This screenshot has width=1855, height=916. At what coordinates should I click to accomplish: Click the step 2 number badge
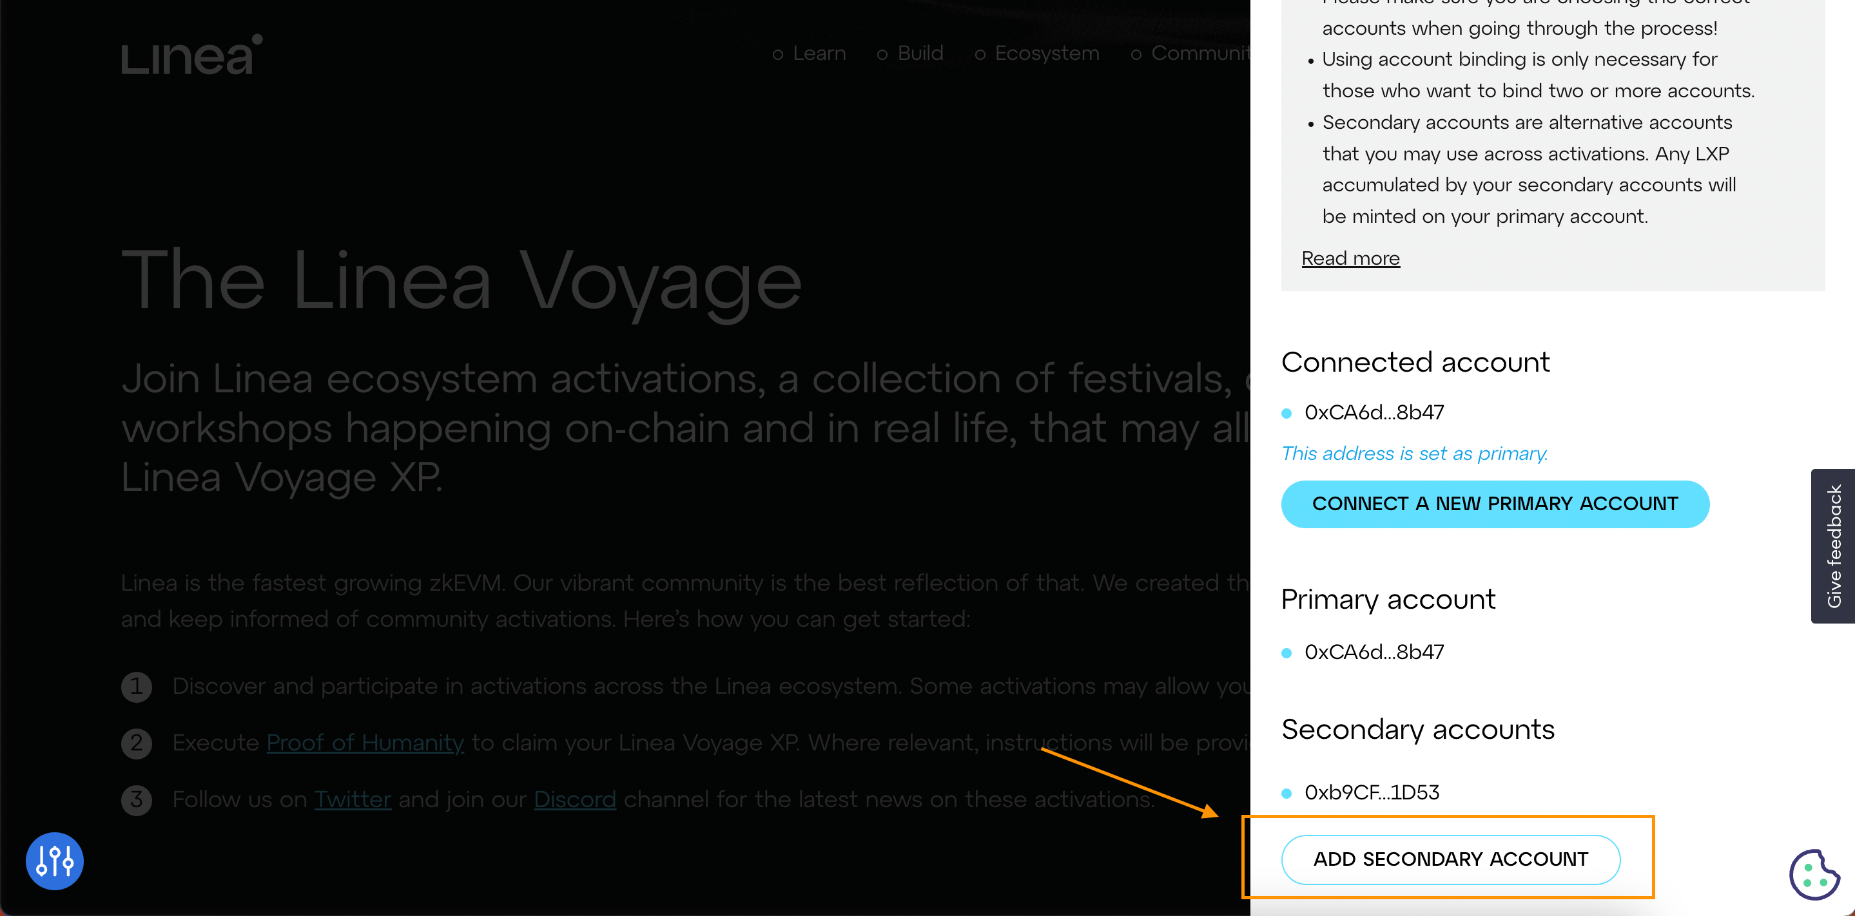pos(136,743)
